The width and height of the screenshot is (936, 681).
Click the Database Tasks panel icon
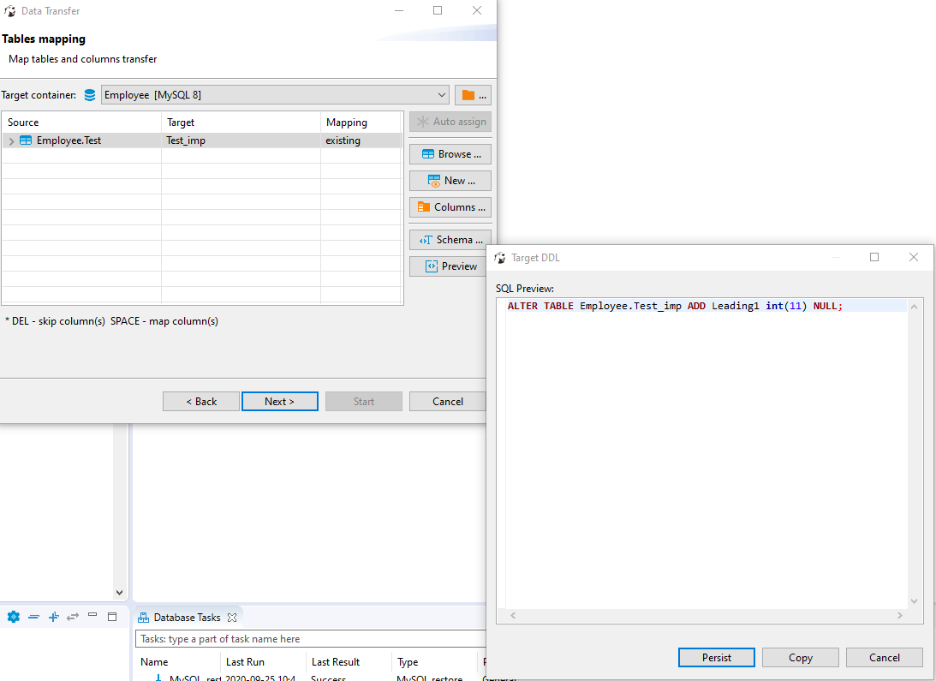144,616
